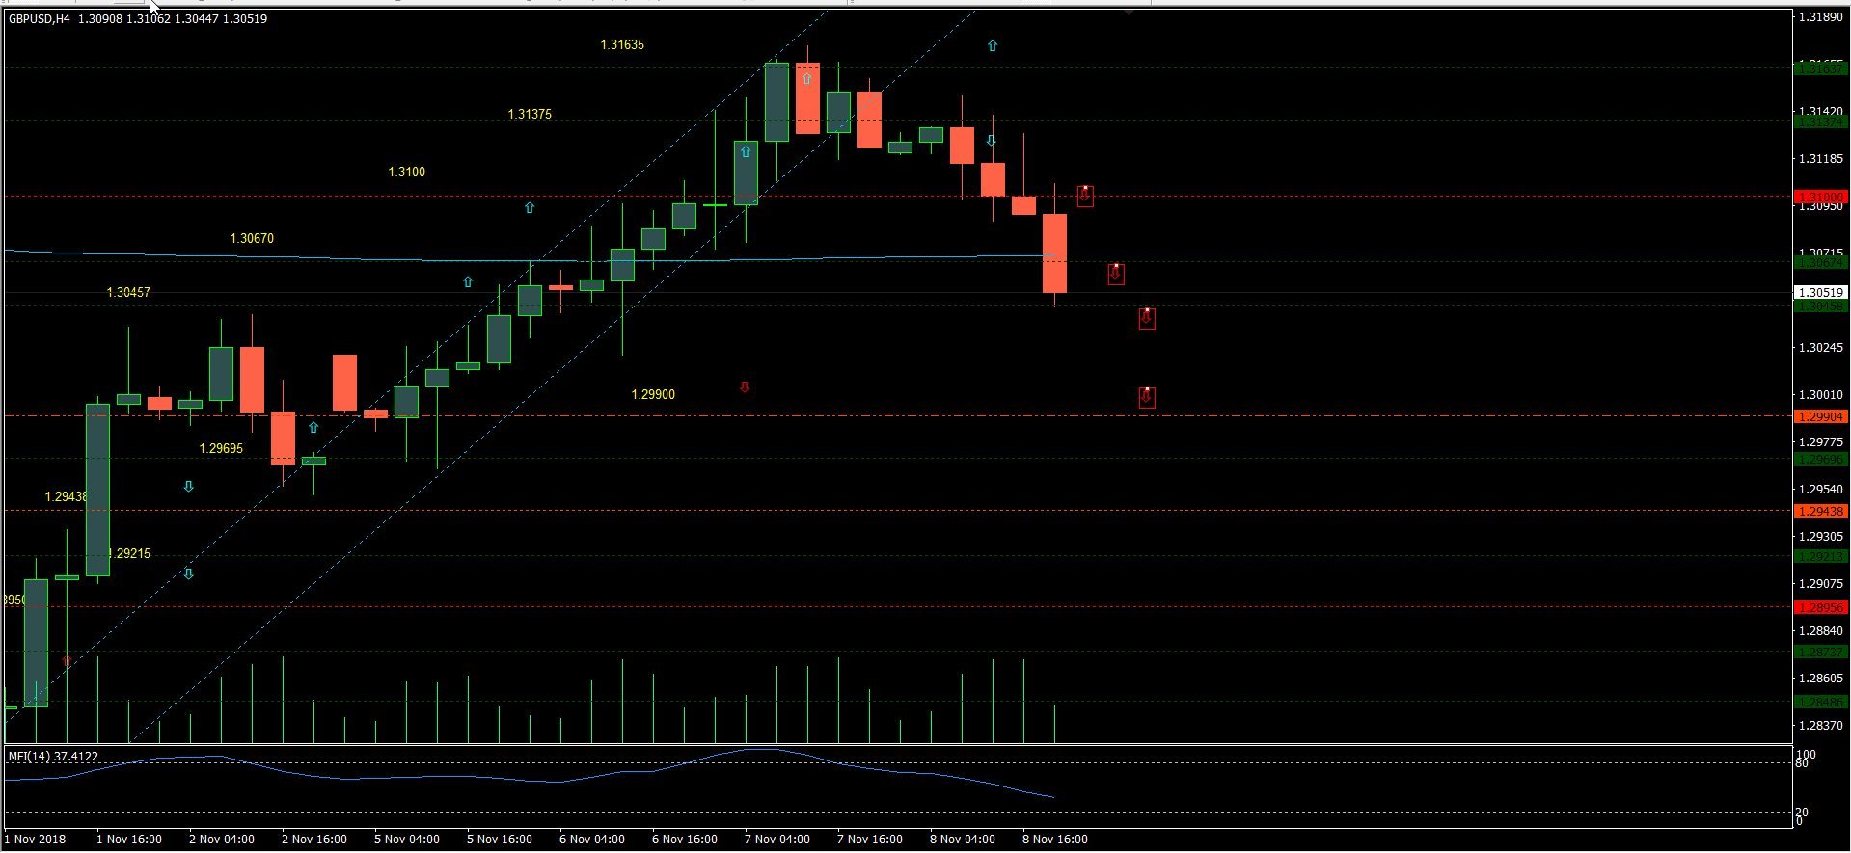Screen dimensions: 1851x853
Task: Click the 7 Nov 04:00 time axis label
Action: (777, 840)
